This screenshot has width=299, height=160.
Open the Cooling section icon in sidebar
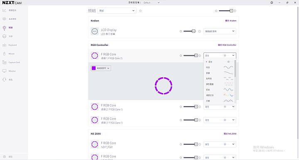click(x=5, y=36)
